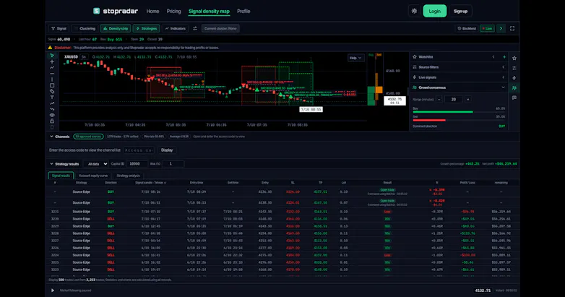Viewport: 565px width, 297px height.
Task: Select the horizontal line drawing tool
Action: 52,74
